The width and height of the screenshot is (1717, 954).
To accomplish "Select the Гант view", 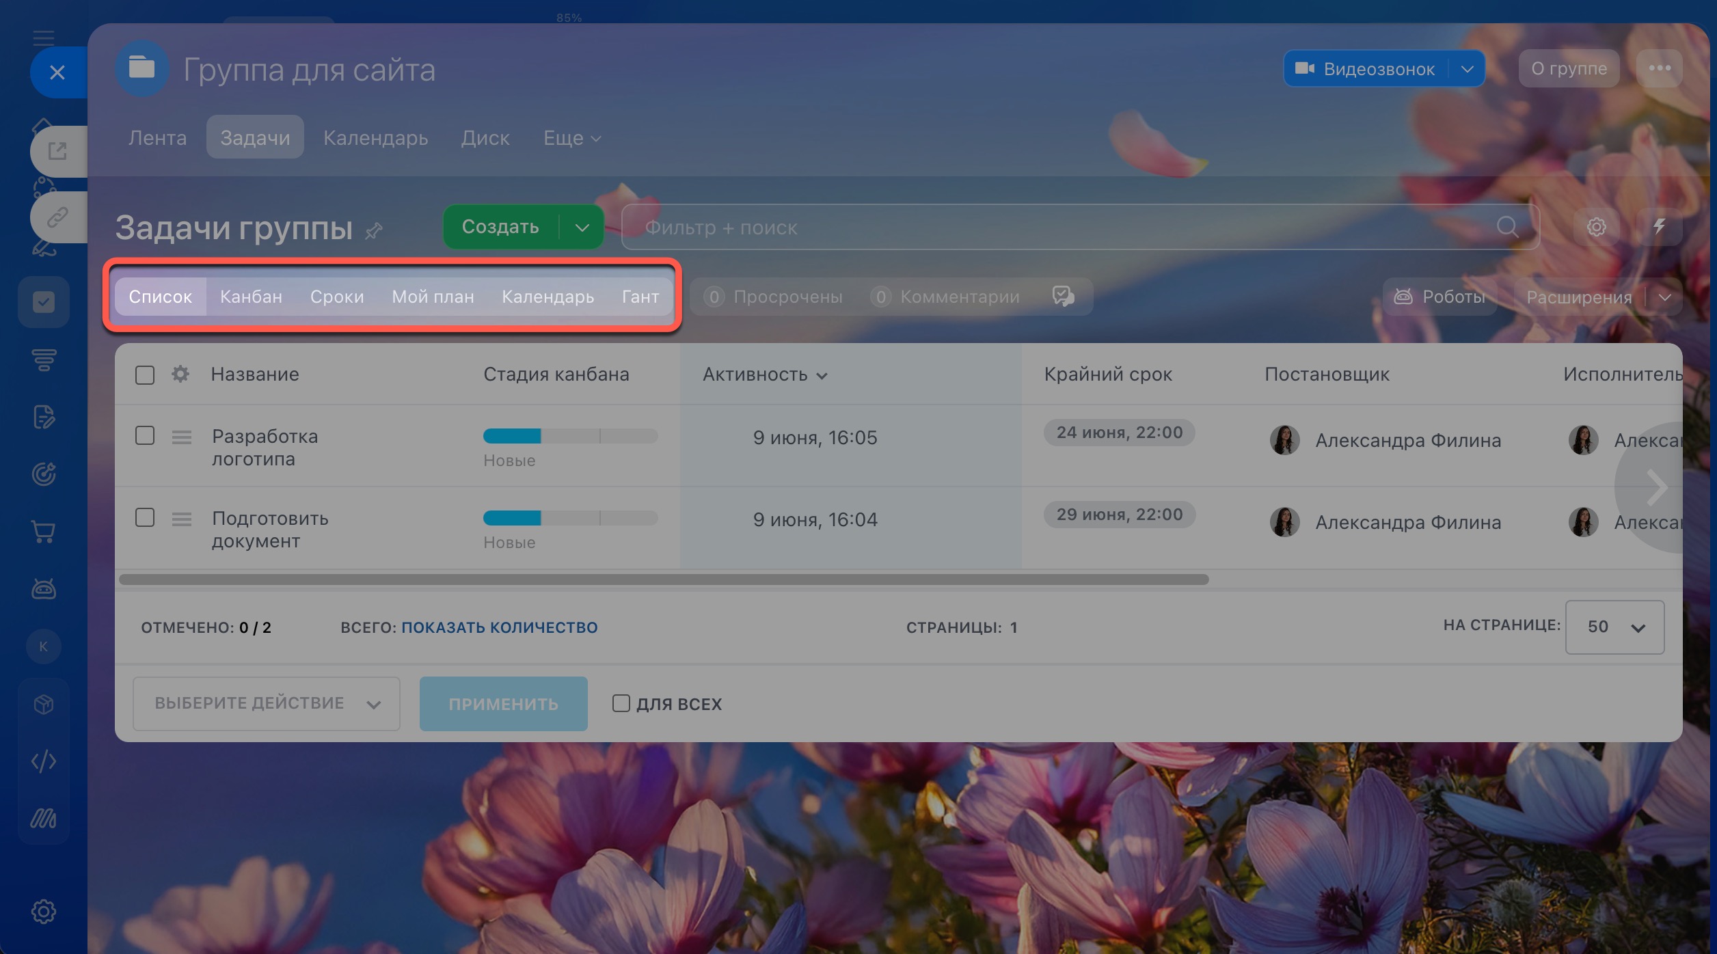I will pyautogui.click(x=640, y=297).
